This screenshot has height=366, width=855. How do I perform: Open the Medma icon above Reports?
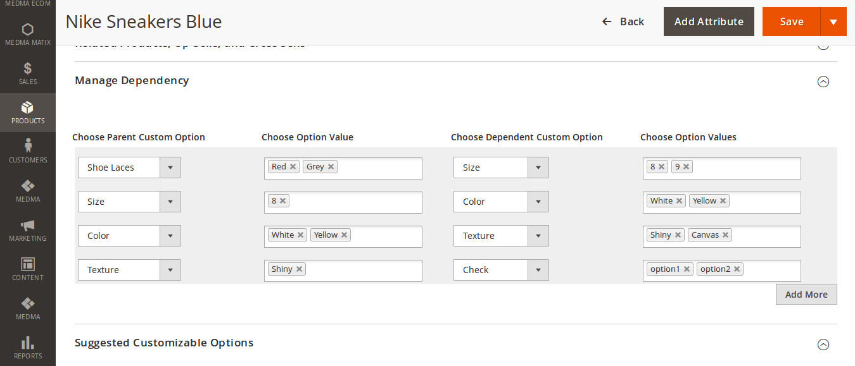(27, 303)
